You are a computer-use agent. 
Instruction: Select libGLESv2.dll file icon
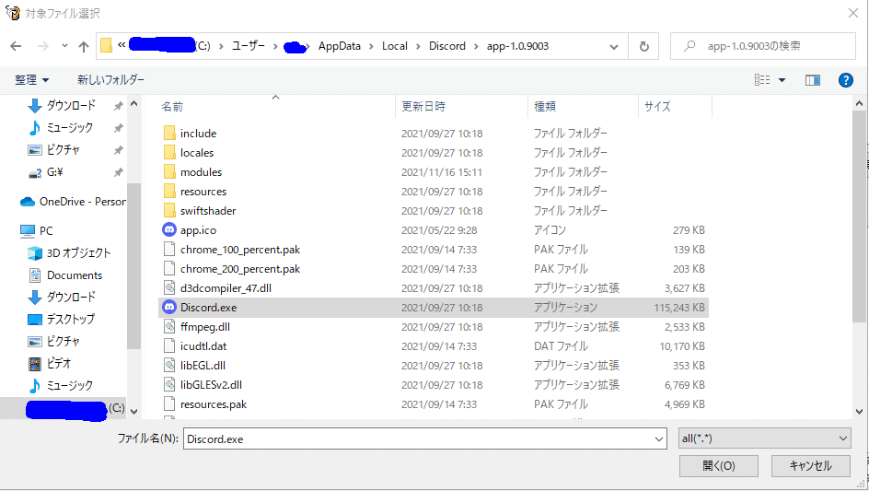click(169, 384)
